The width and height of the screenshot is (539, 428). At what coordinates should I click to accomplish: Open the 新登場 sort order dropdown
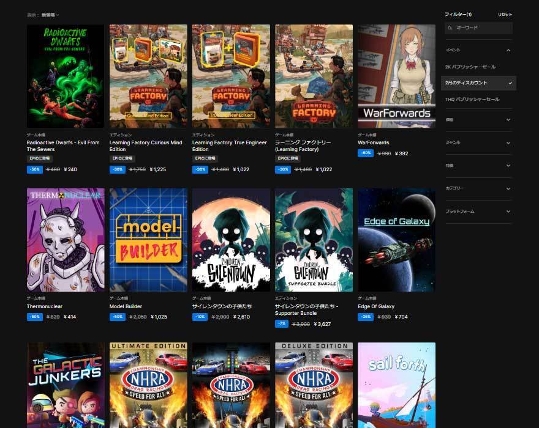pos(50,15)
